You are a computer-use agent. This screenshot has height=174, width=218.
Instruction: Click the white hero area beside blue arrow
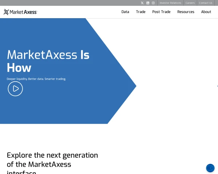click(x=174, y=72)
